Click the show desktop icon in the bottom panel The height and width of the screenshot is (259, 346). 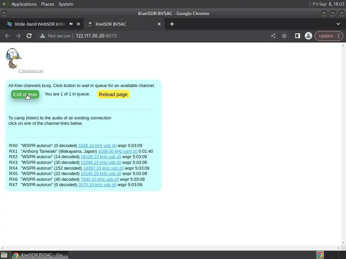pyautogui.click(x=4, y=255)
